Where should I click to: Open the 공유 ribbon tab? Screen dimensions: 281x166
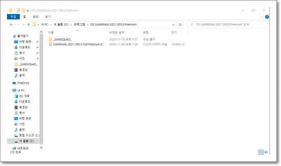(35, 17)
